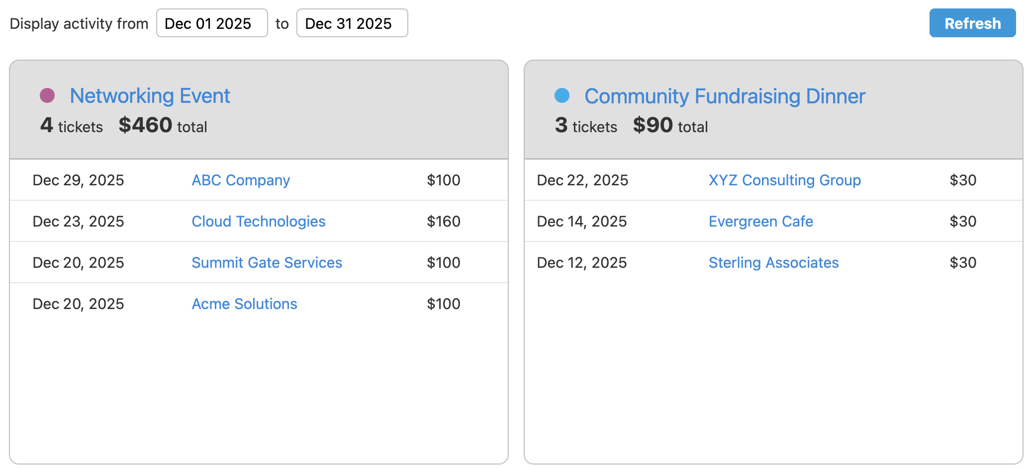Open ABC Company record
Image resolution: width=1031 pixels, height=469 pixels.
click(x=241, y=180)
